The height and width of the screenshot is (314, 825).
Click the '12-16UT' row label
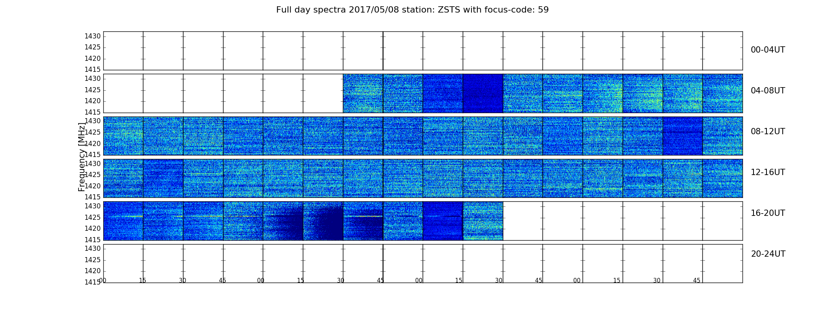click(768, 172)
